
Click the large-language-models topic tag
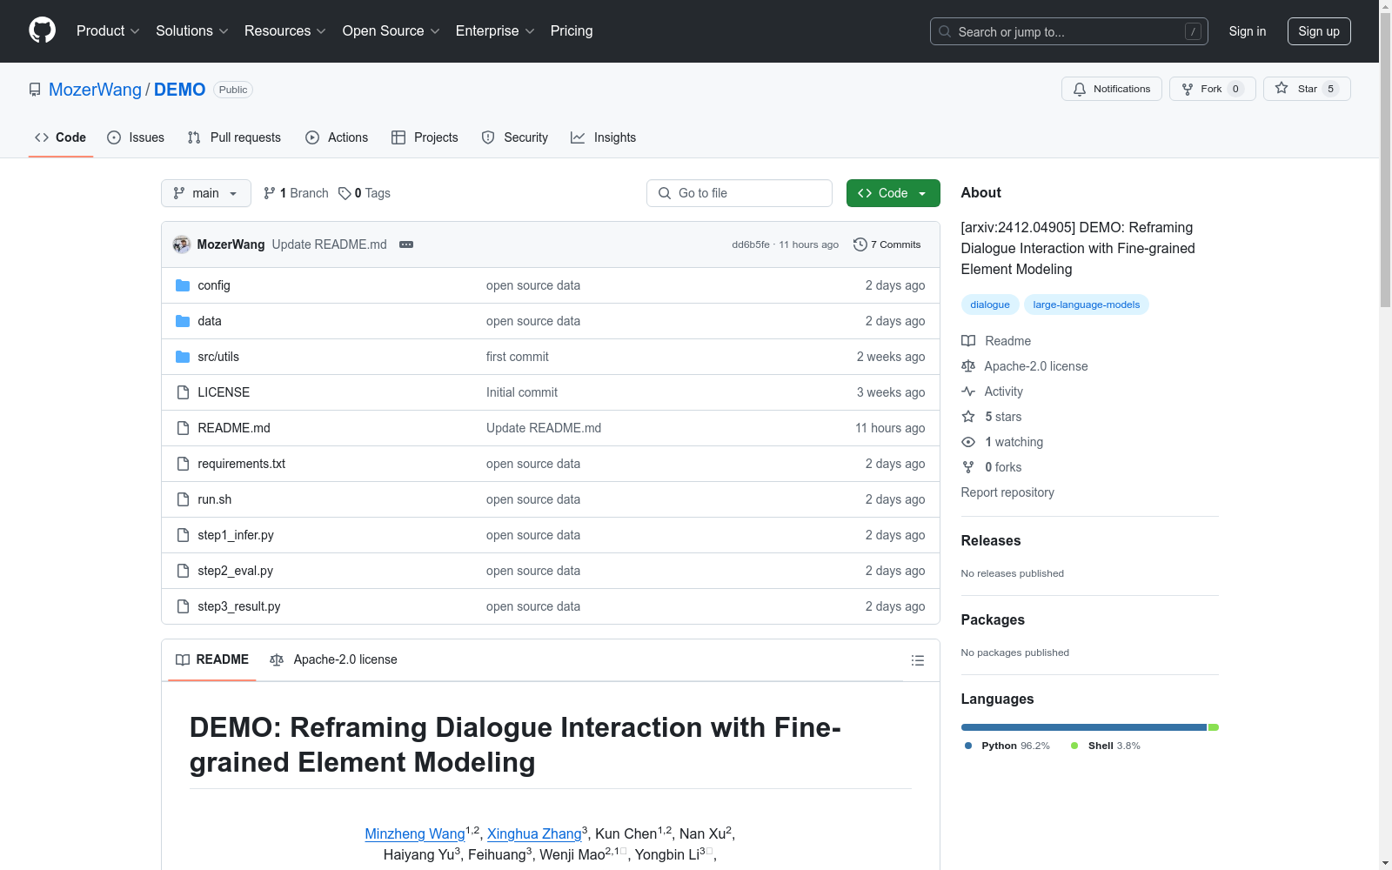click(1087, 304)
